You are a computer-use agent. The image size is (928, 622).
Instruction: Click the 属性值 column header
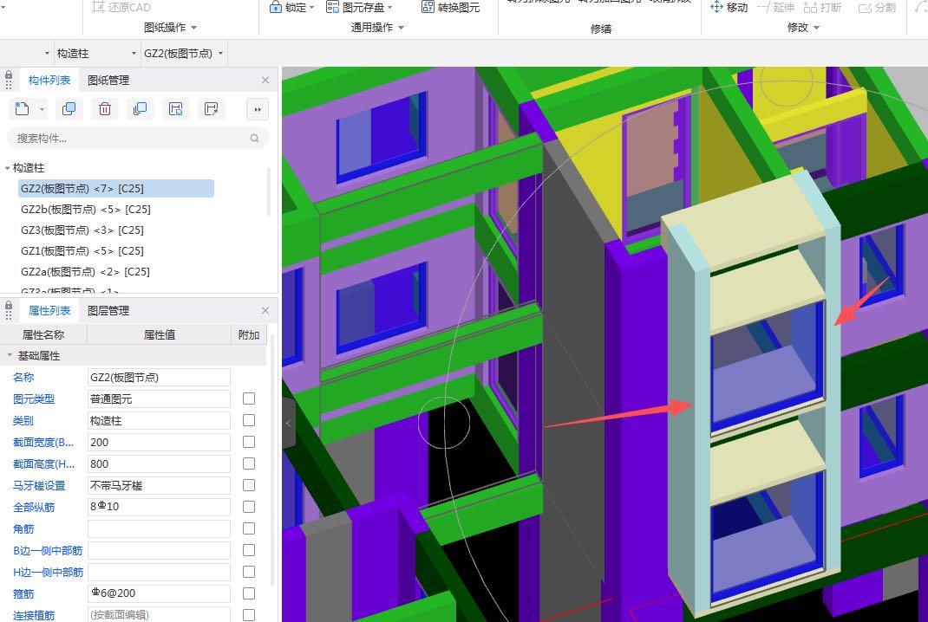(x=160, y=334)
